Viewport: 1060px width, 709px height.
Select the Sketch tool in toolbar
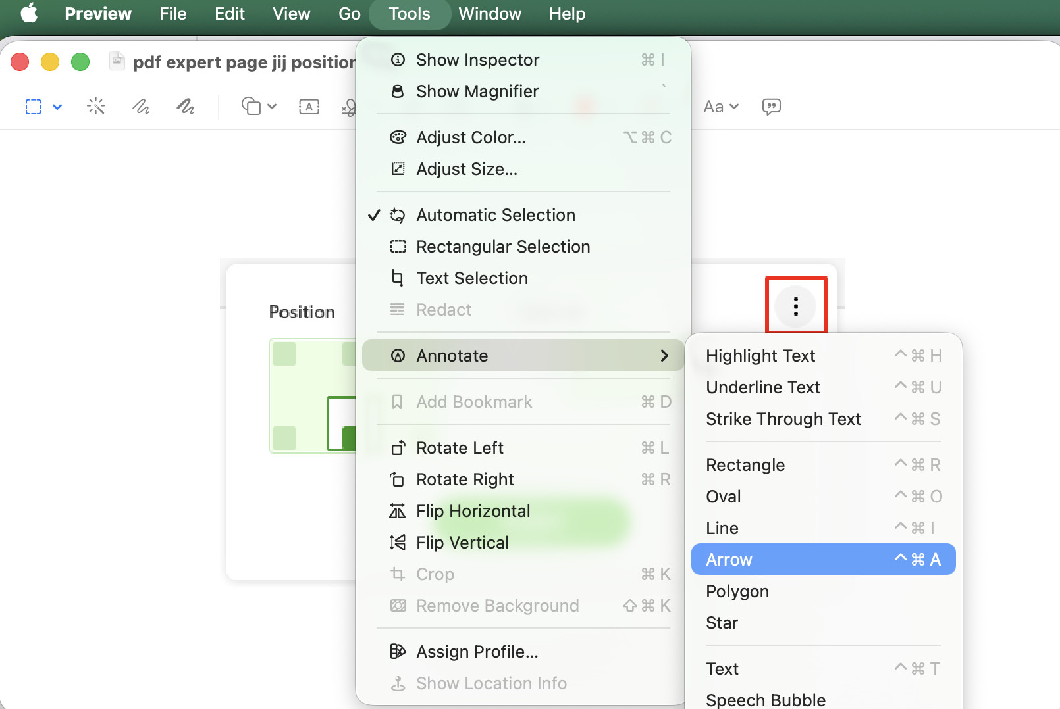[141, 106]
